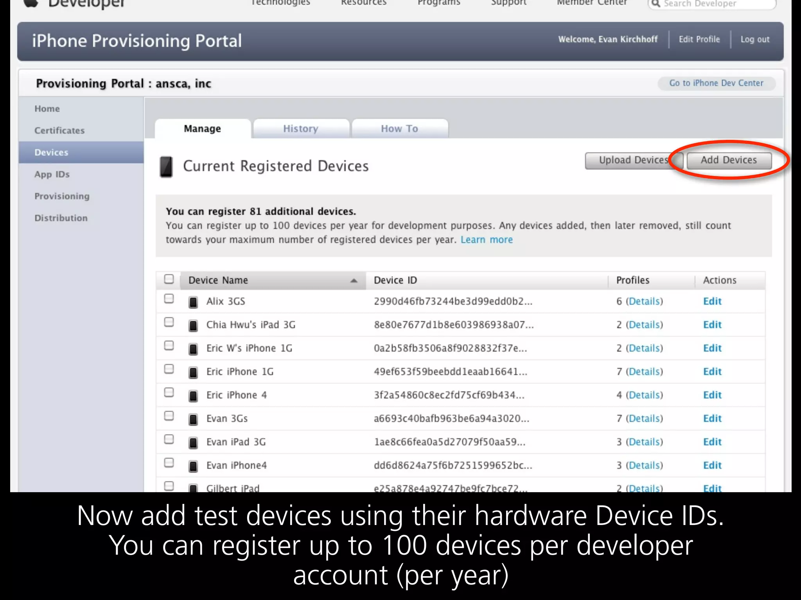Image resolution: width=801 pixels, height=600 pixels.
Task: Open the How To tab
Action: [400, 129]
